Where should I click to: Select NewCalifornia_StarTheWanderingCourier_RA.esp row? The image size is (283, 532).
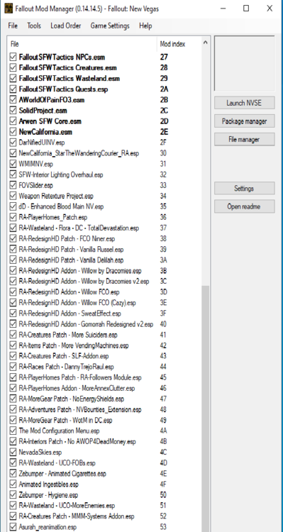[x=79, y=153]
